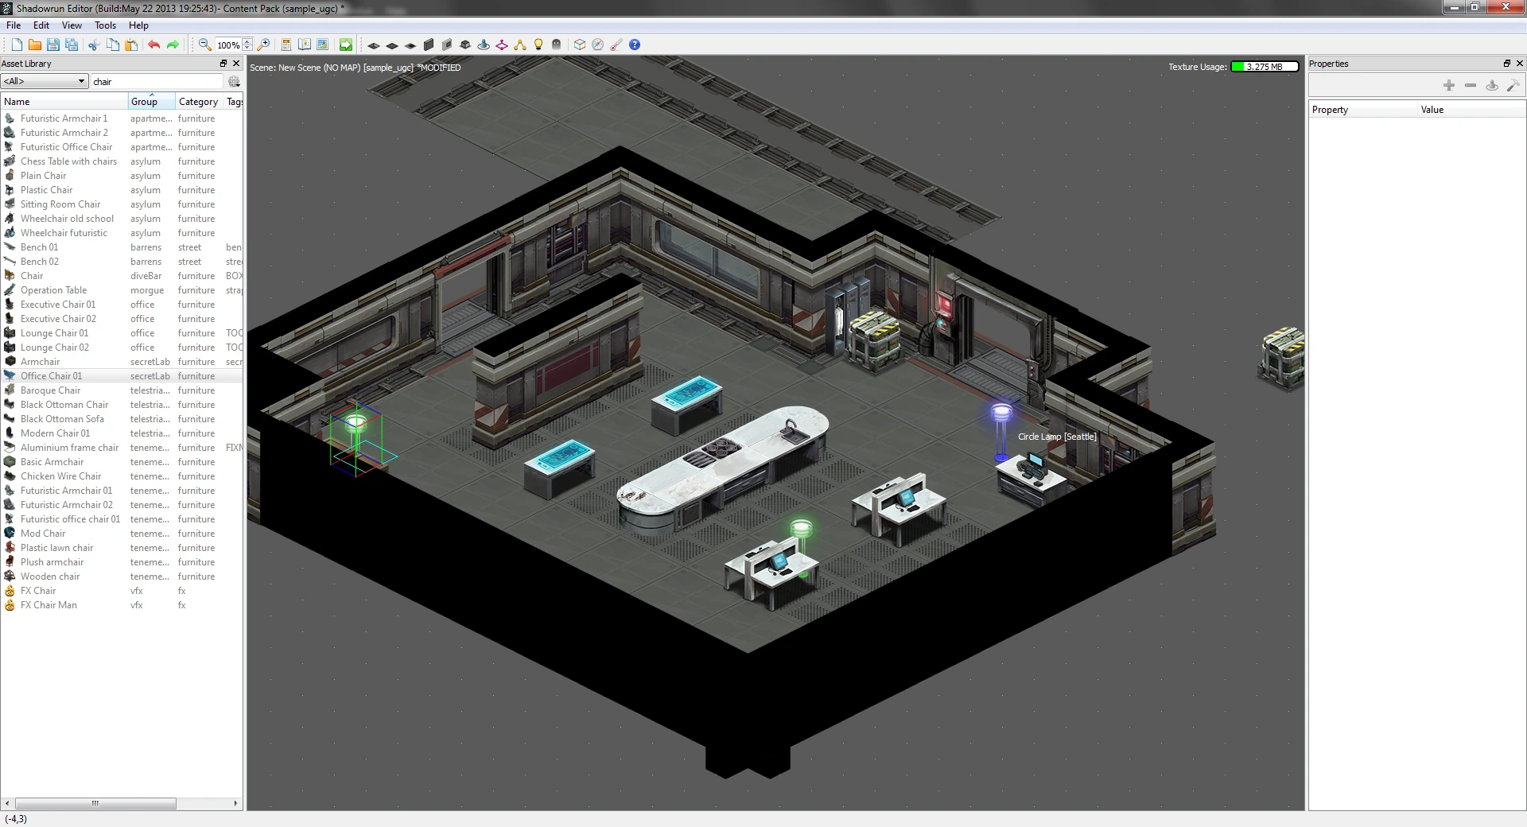1527x827 pixels.
Task: Click the Texture Usage progress bar
Action: pos(1265,67)
